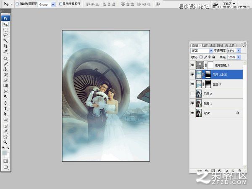
Task: Select the Eraser tool
Action: pyautogui.click(x=5, y=80)
